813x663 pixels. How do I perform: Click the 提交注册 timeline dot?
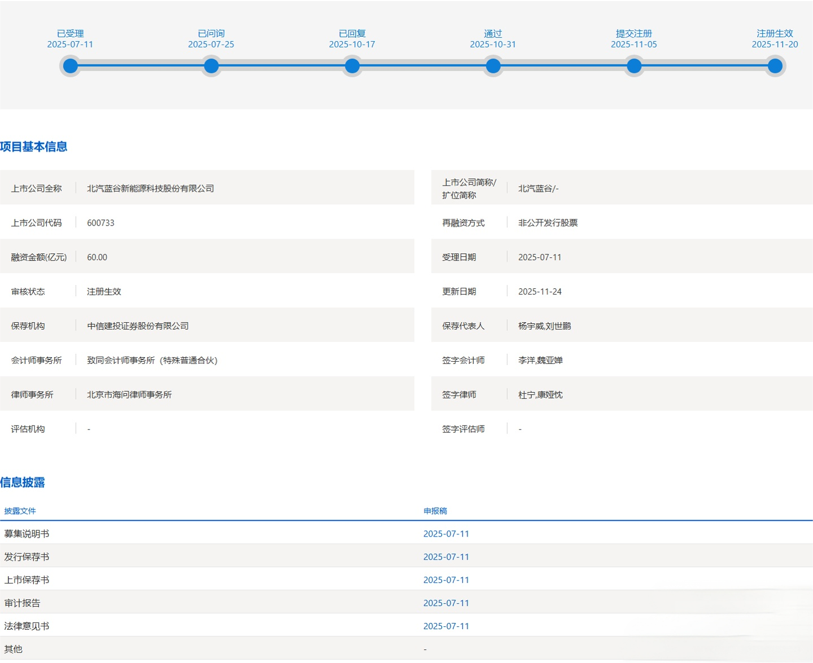click(x=634, y=66)
